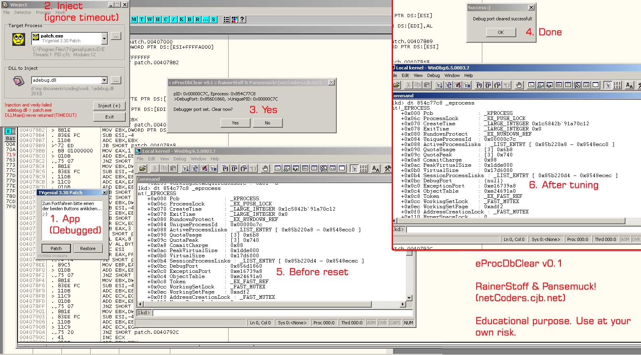Image resolution: width=641 pixels, height=355 pixels.
Task: Click Patch button in TVgenial 3.30 Patch
Action: [x=56, y=248]
